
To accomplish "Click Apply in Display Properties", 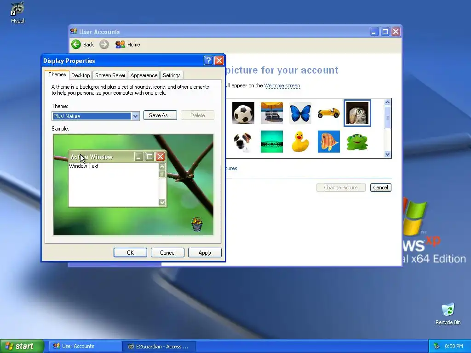I will 205,252.
